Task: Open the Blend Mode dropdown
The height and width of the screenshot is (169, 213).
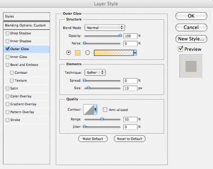Action: [104, 28]
